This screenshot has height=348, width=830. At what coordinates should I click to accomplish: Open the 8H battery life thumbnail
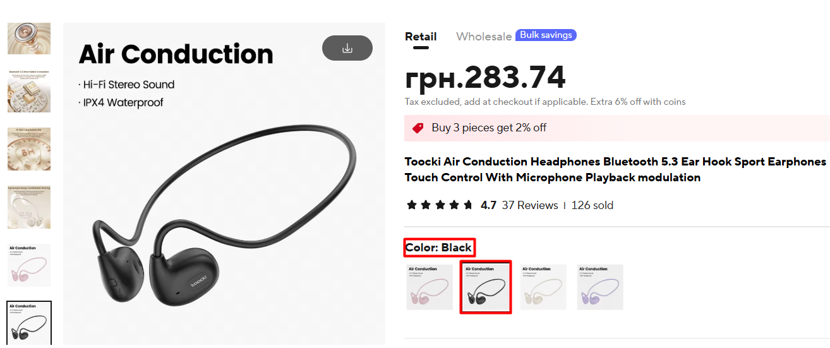(x=29, y=149)
